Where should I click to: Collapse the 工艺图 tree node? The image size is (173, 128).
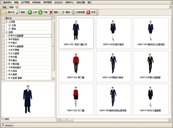click(x=6, y=22)
